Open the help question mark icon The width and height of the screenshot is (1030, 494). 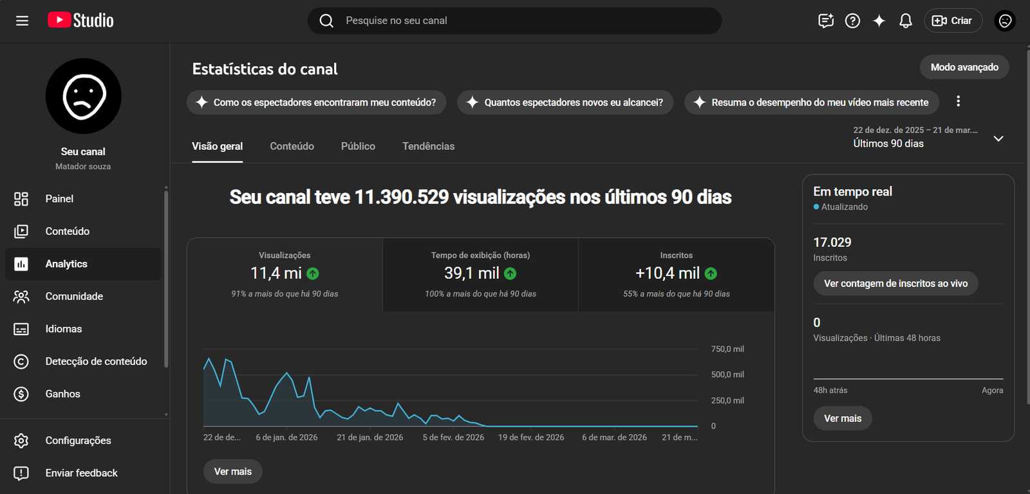852,21
